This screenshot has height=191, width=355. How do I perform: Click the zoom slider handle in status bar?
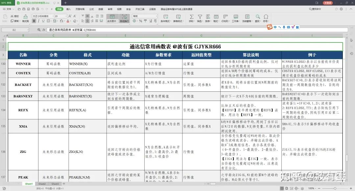(x=335, y=188)
